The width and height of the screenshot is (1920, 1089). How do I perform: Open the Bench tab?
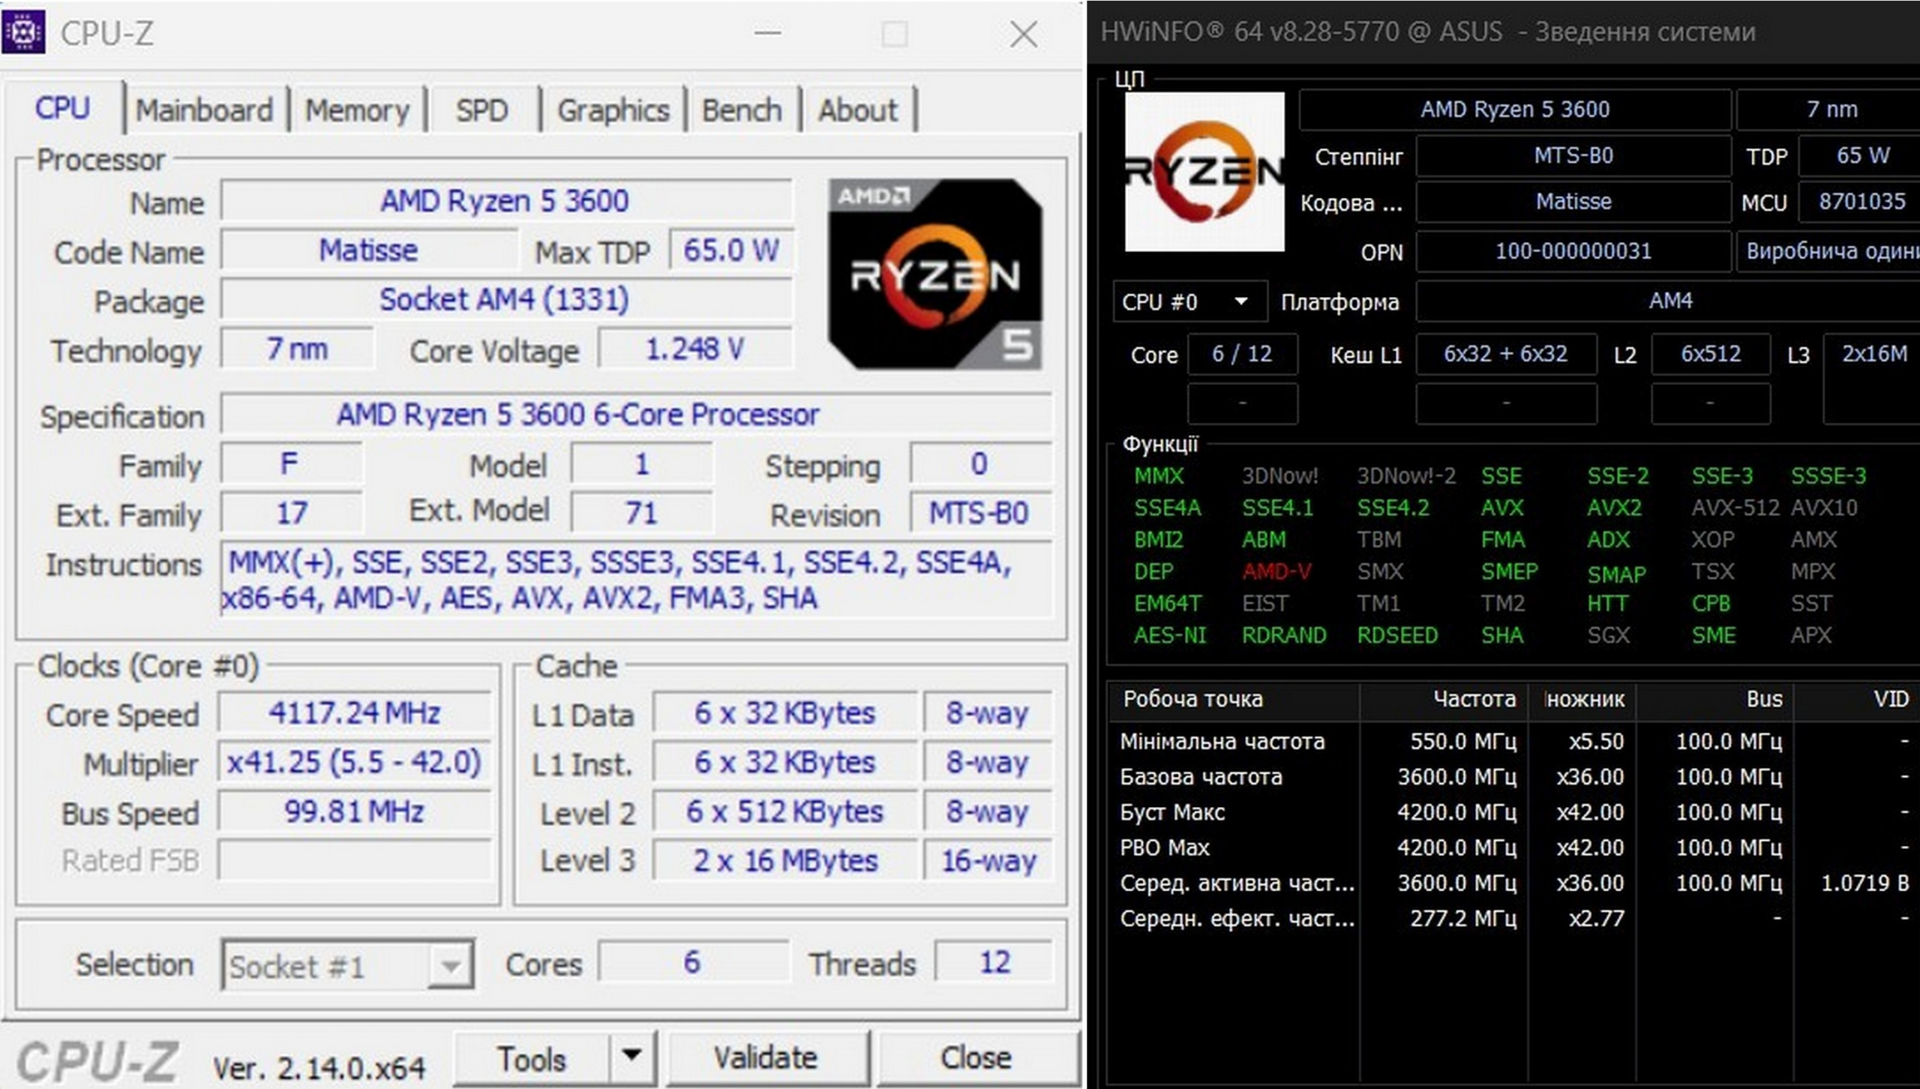[742, 110]
